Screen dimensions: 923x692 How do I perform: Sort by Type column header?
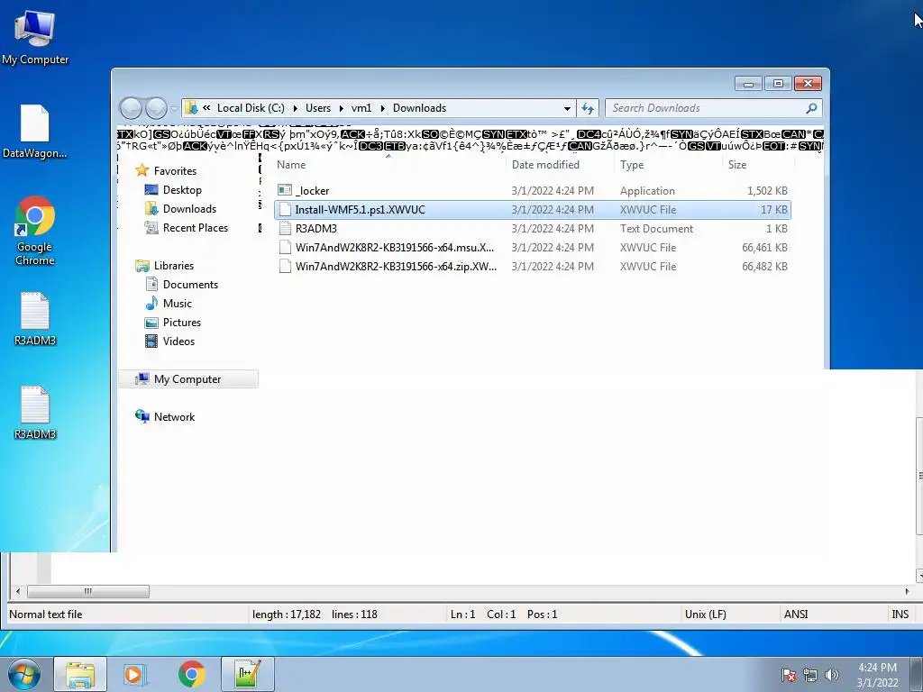pos(668,165)
